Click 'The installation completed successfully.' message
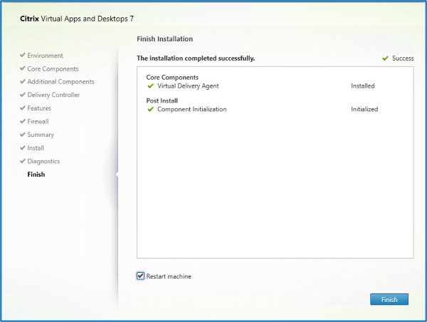Screen dimensions: 427x322 coord(196,58)
